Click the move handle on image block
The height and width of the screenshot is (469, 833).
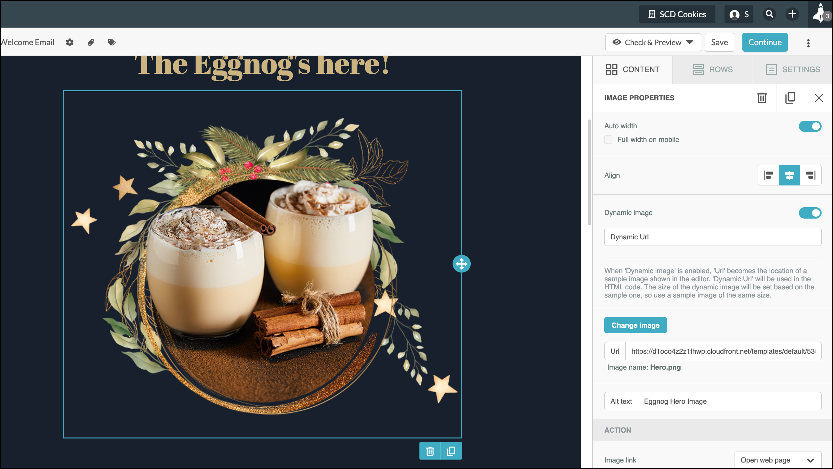461,264
